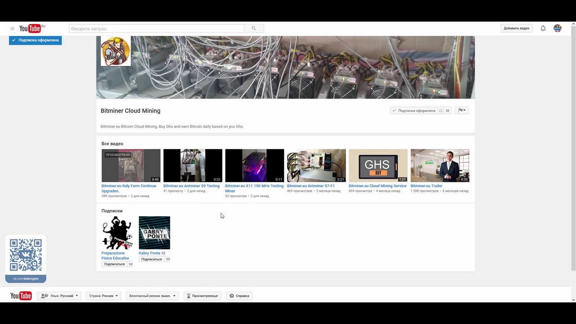Click "Bitminer.eu X11 150 MHs Testing Miner" link

click(254, 188)
